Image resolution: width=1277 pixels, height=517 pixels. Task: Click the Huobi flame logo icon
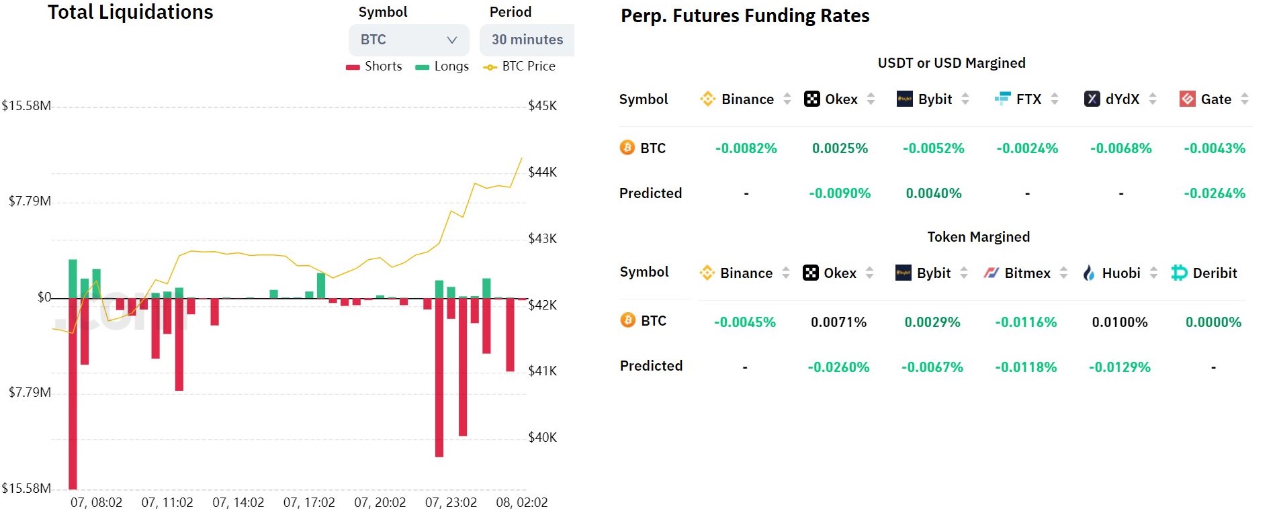tap(1089, 273)
